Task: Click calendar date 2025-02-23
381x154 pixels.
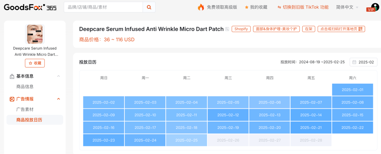Action: click(104, 140)
